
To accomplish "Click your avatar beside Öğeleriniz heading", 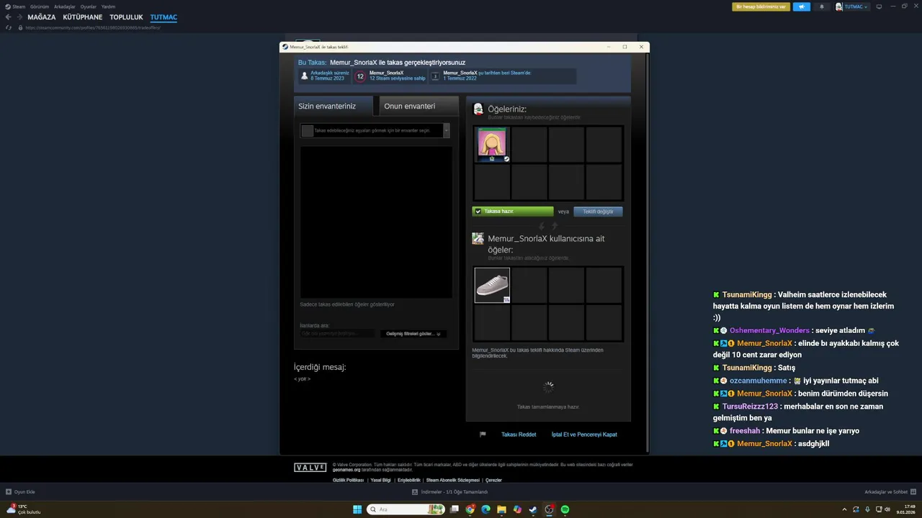I will tap(478, 109).
